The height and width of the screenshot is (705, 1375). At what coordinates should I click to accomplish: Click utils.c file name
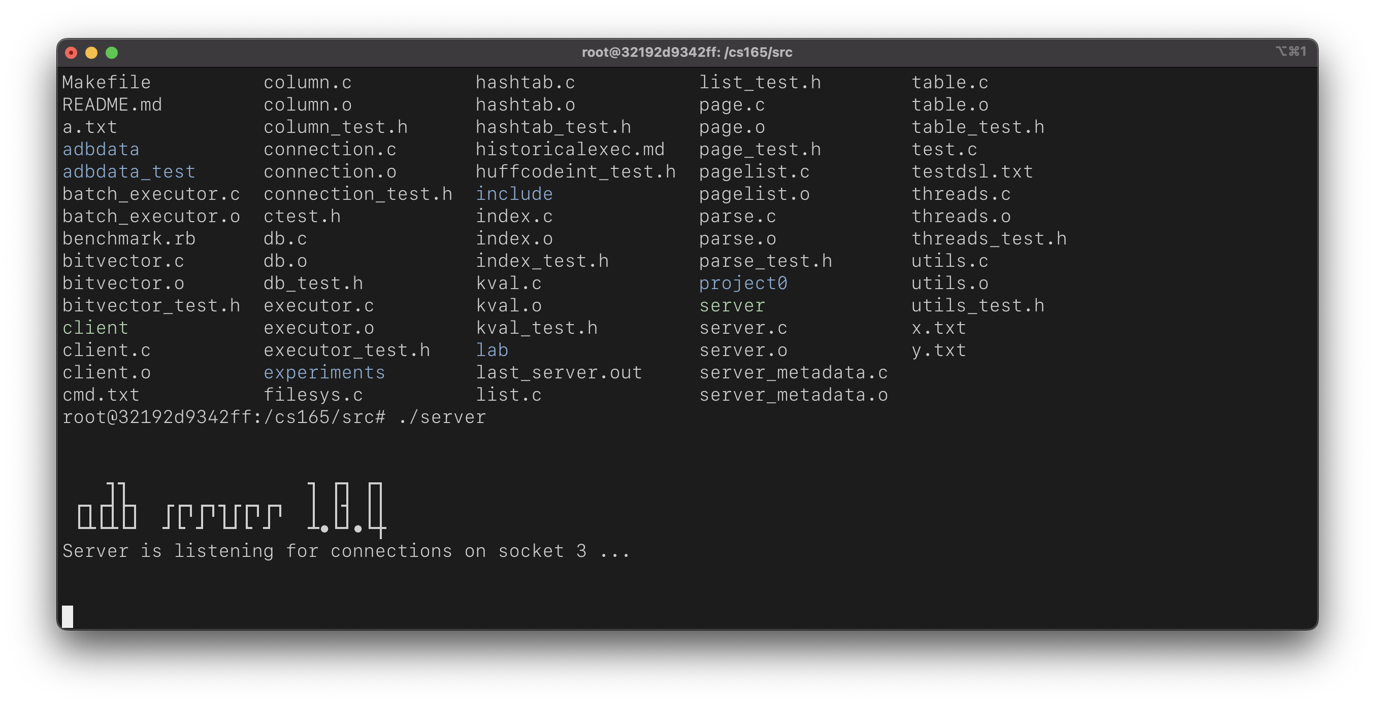950,261
